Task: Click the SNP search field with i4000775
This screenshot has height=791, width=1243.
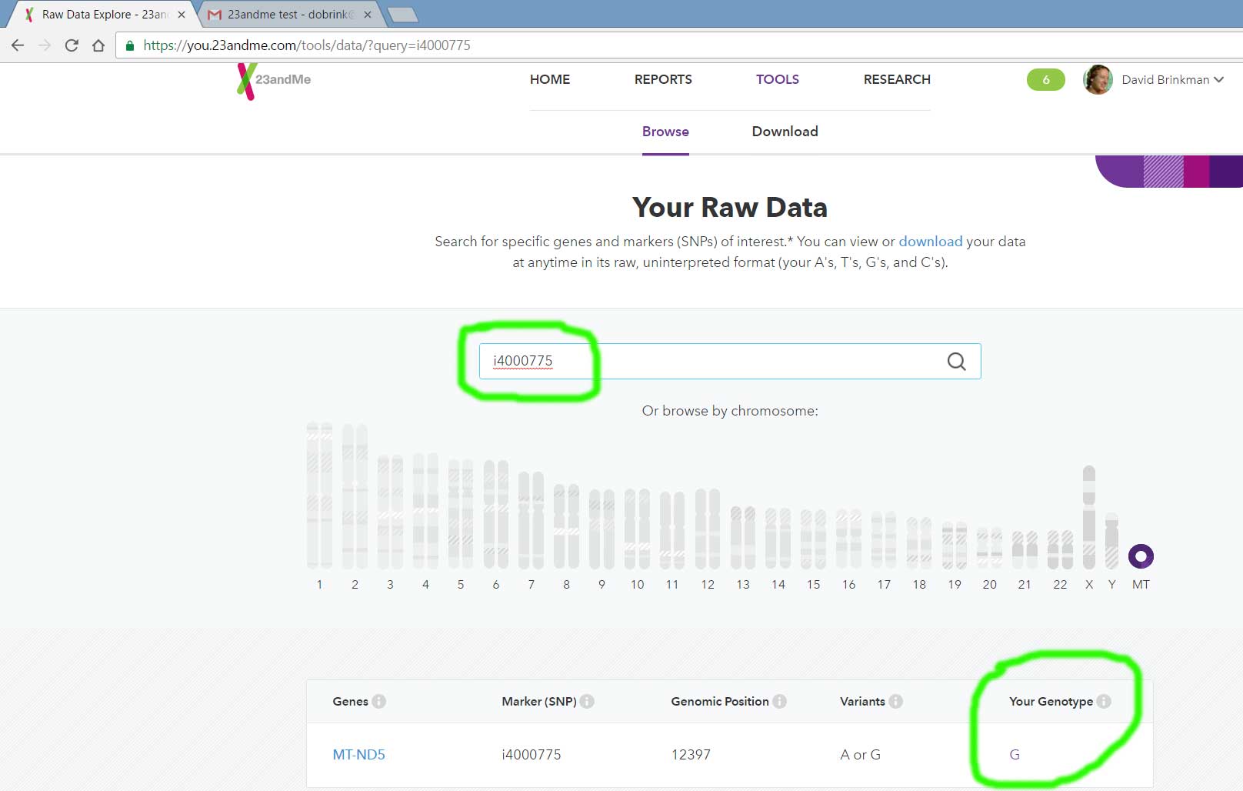Action: pos(730,361)
